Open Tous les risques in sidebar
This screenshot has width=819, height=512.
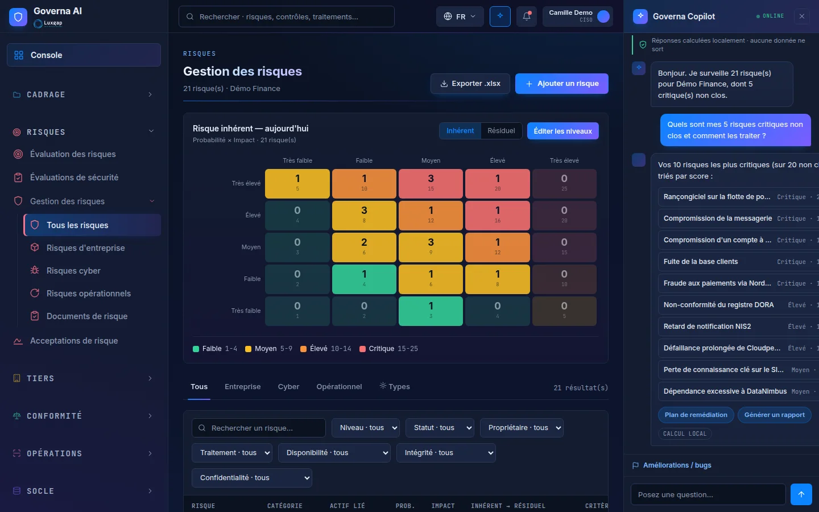[x=92, y=225]
